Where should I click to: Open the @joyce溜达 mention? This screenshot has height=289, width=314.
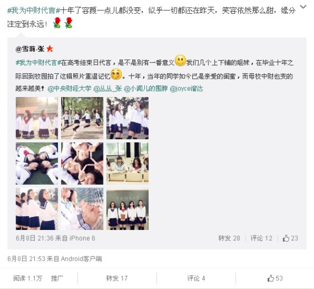(186, 89)
